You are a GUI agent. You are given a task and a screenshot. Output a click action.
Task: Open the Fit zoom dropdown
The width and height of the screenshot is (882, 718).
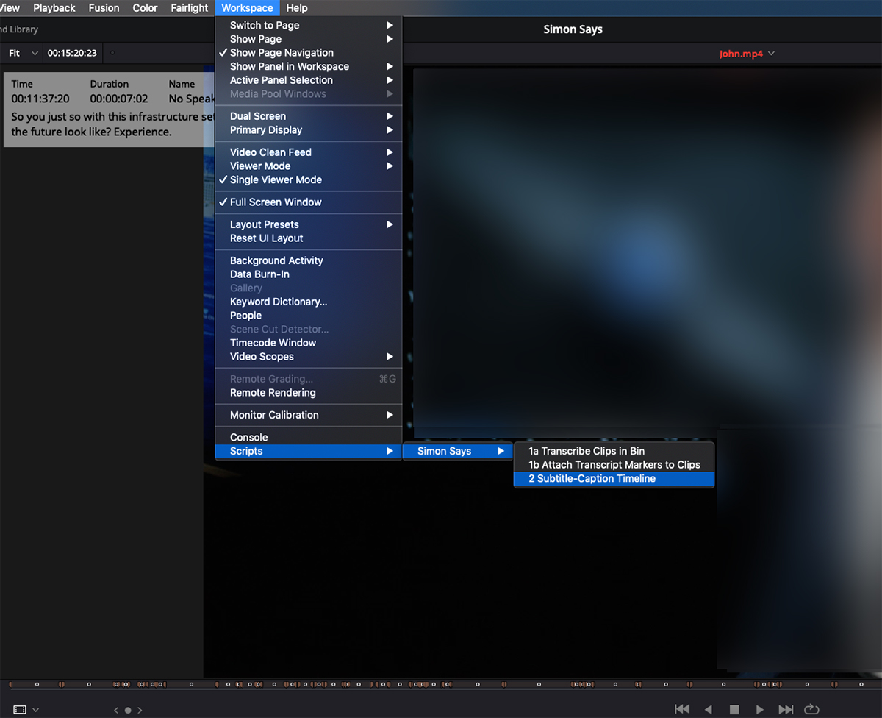coord(23,53)
